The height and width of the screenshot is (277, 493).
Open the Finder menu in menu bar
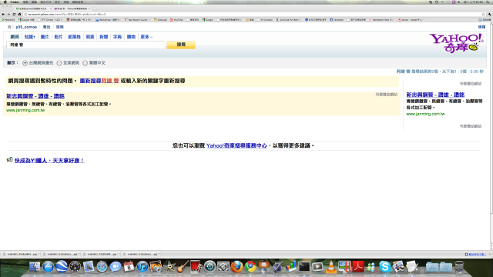click(15, 2)
